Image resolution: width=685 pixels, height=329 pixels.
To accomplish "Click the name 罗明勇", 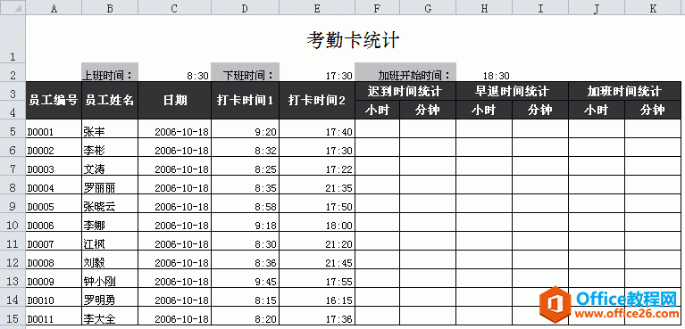I will [x=110, y=298].
